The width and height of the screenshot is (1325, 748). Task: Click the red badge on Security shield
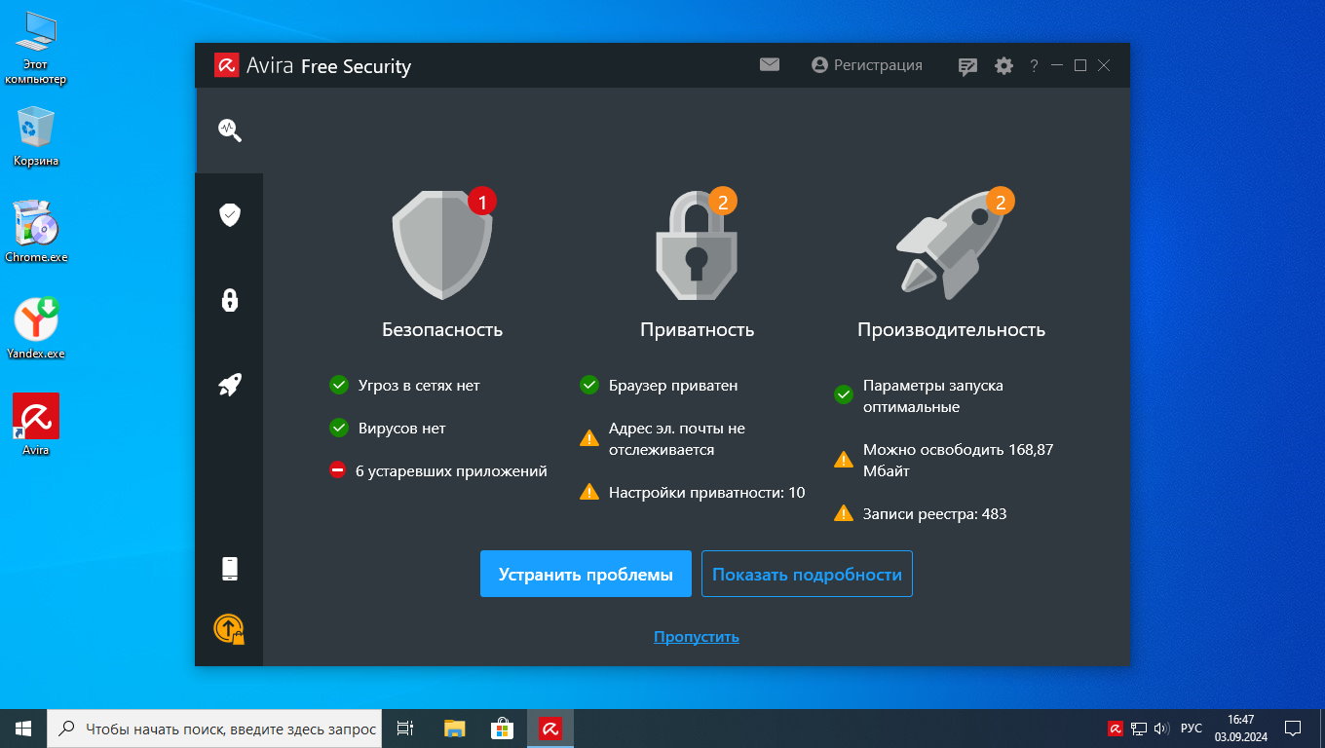click(x=482, y=202)
